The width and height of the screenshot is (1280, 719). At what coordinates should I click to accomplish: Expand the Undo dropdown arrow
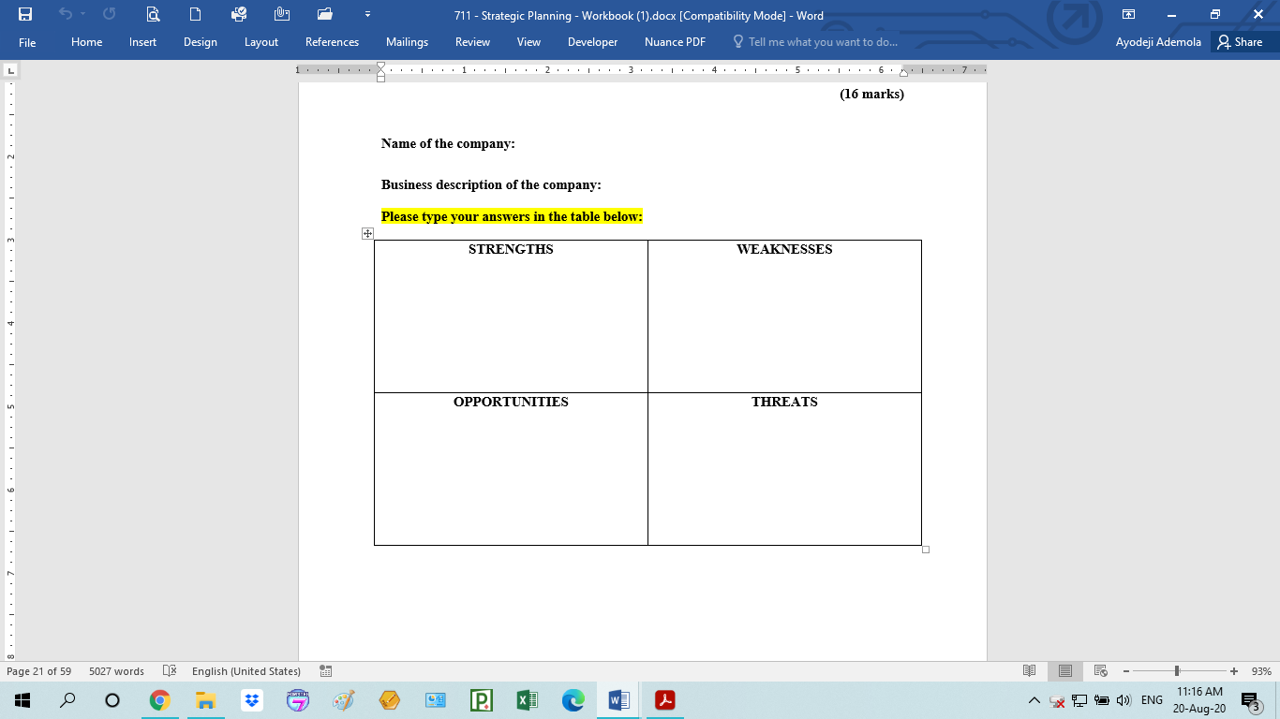point(82,14)
